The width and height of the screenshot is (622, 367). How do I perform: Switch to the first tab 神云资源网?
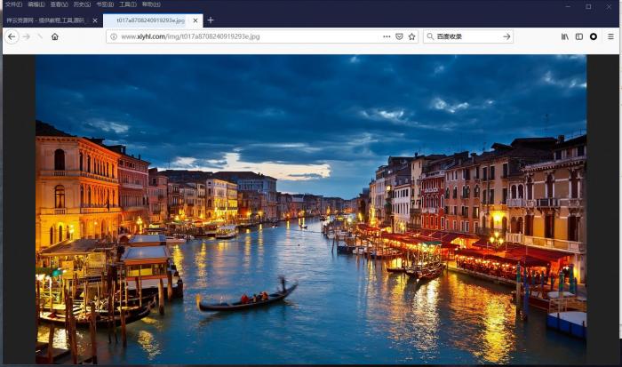click(x=46, y=20)
